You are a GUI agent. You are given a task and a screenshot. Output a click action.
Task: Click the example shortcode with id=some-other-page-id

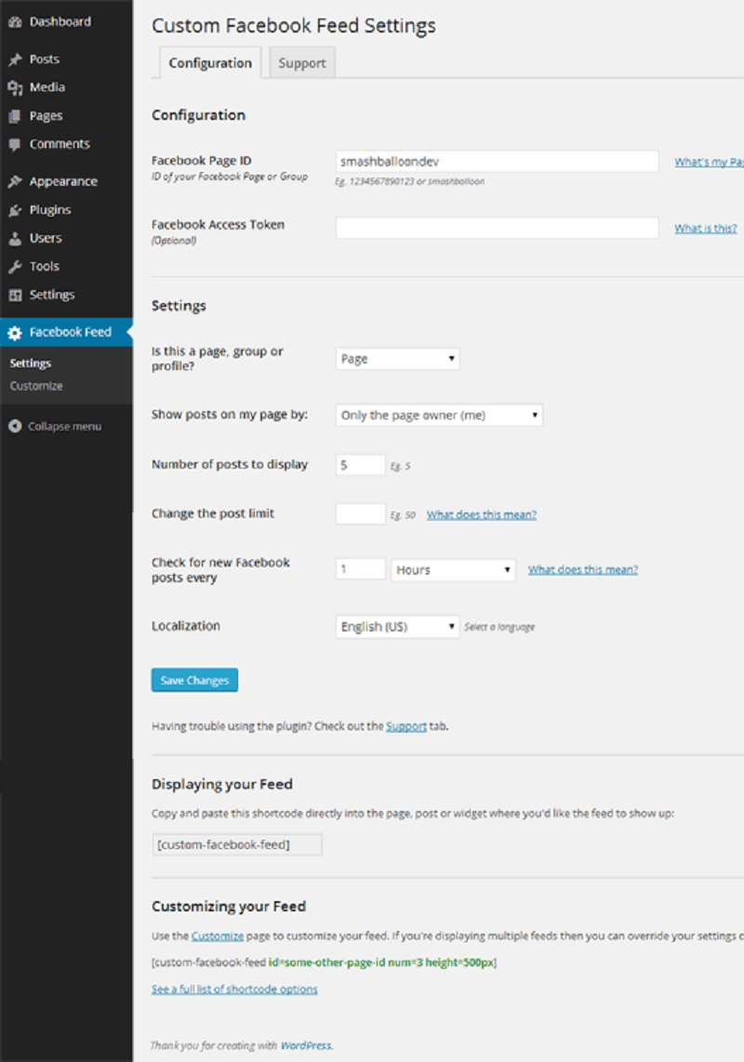(x=324, y=962)
